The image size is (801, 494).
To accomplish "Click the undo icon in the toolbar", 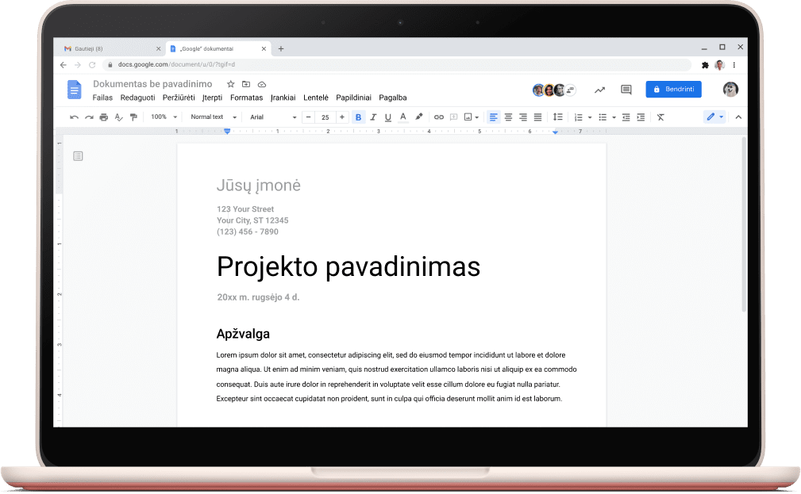I will 75,117.
